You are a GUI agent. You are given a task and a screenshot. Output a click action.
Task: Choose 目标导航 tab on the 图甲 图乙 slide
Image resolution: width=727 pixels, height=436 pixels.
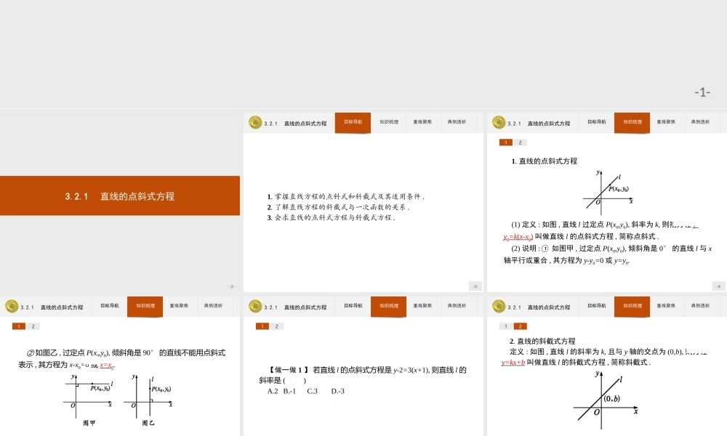[x=110, y=306]
